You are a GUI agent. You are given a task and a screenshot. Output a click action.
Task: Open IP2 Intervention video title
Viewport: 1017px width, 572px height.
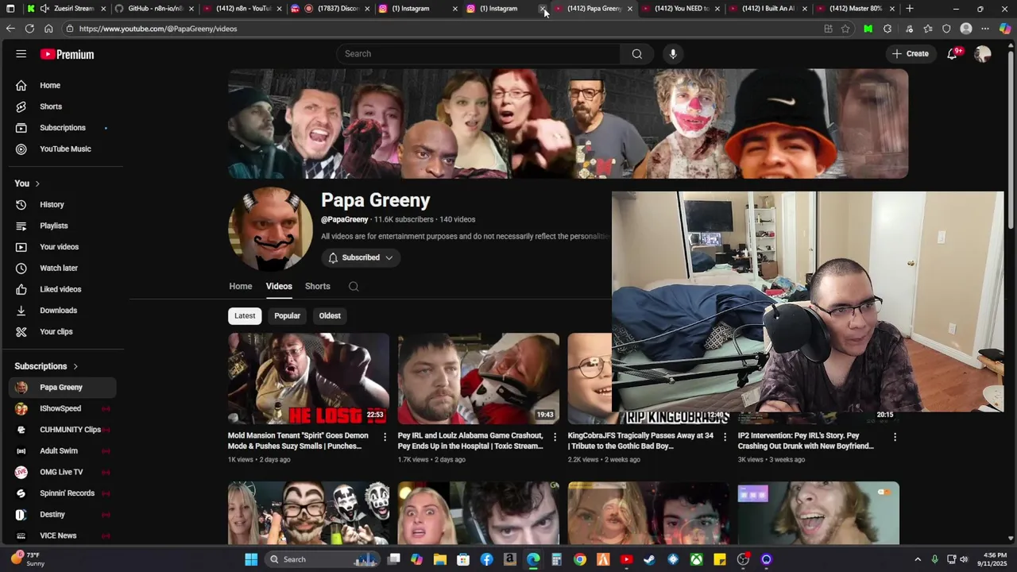coord(806,441)
